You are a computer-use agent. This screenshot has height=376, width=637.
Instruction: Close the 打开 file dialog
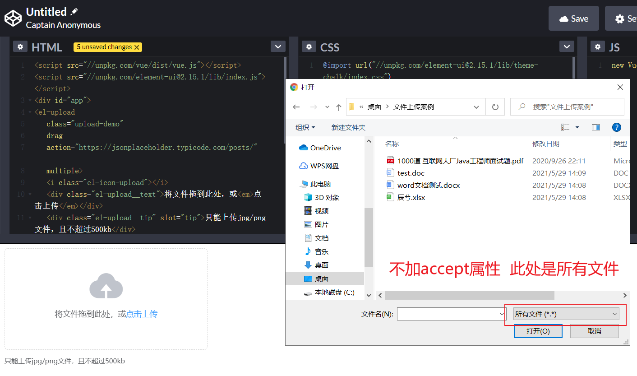pyautogui.click(x=620, y=87)
